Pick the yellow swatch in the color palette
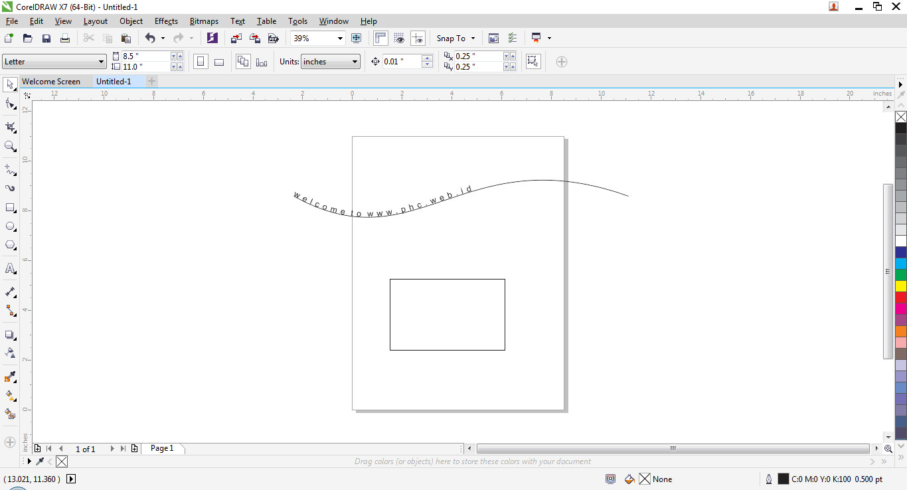907x490 pixels. pos(901,286)
